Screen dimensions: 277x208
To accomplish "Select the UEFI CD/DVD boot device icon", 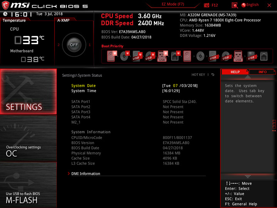I will (x=125, y=56).
